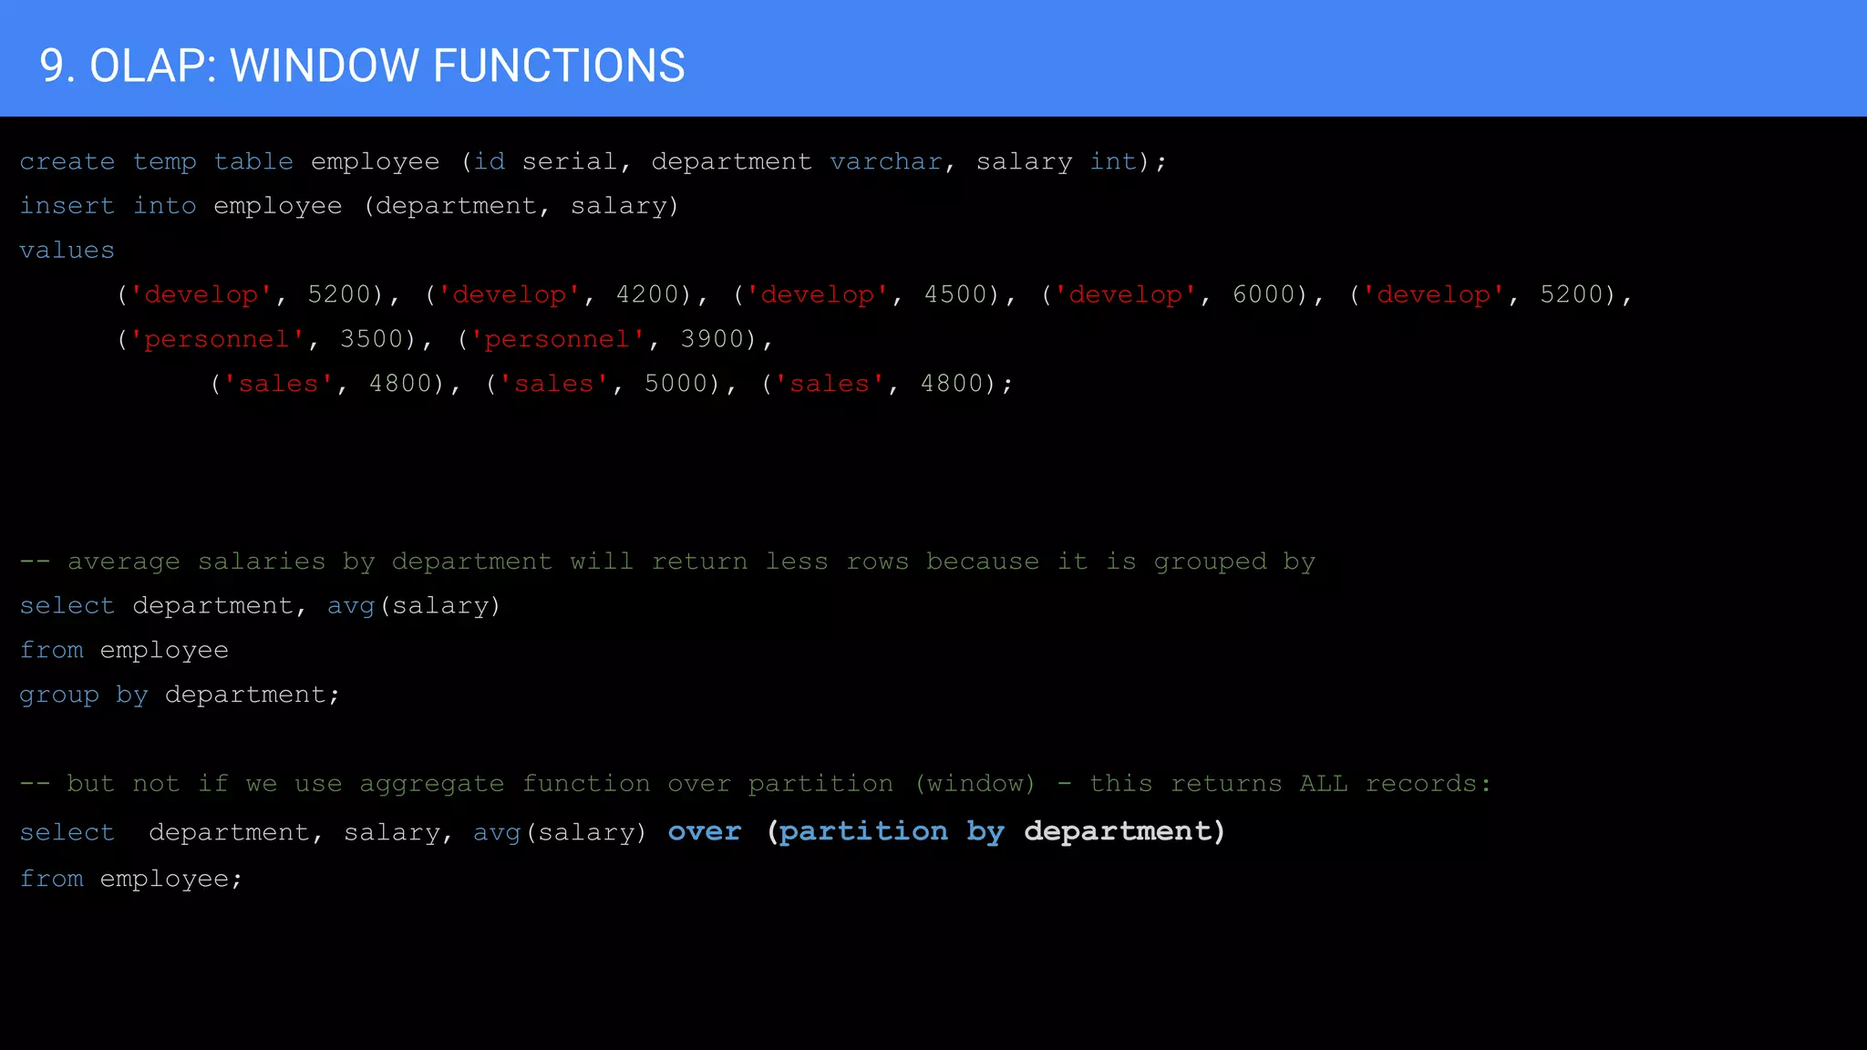Click the bold "partition by" keywords
Image resolution: width=1867 pixels, height=1050 pixels.
892,832
